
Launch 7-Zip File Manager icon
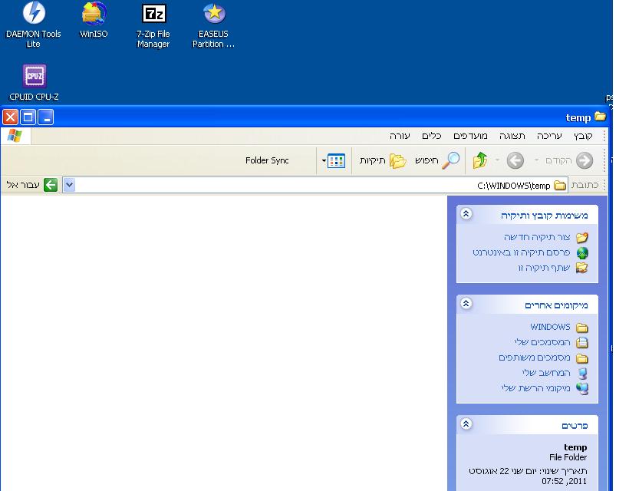point(153,15)
